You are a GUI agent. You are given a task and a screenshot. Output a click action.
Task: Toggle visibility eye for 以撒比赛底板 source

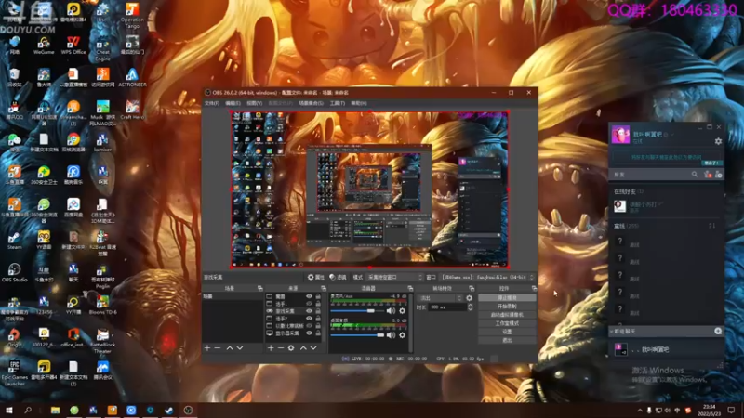(x=309, y=326)
